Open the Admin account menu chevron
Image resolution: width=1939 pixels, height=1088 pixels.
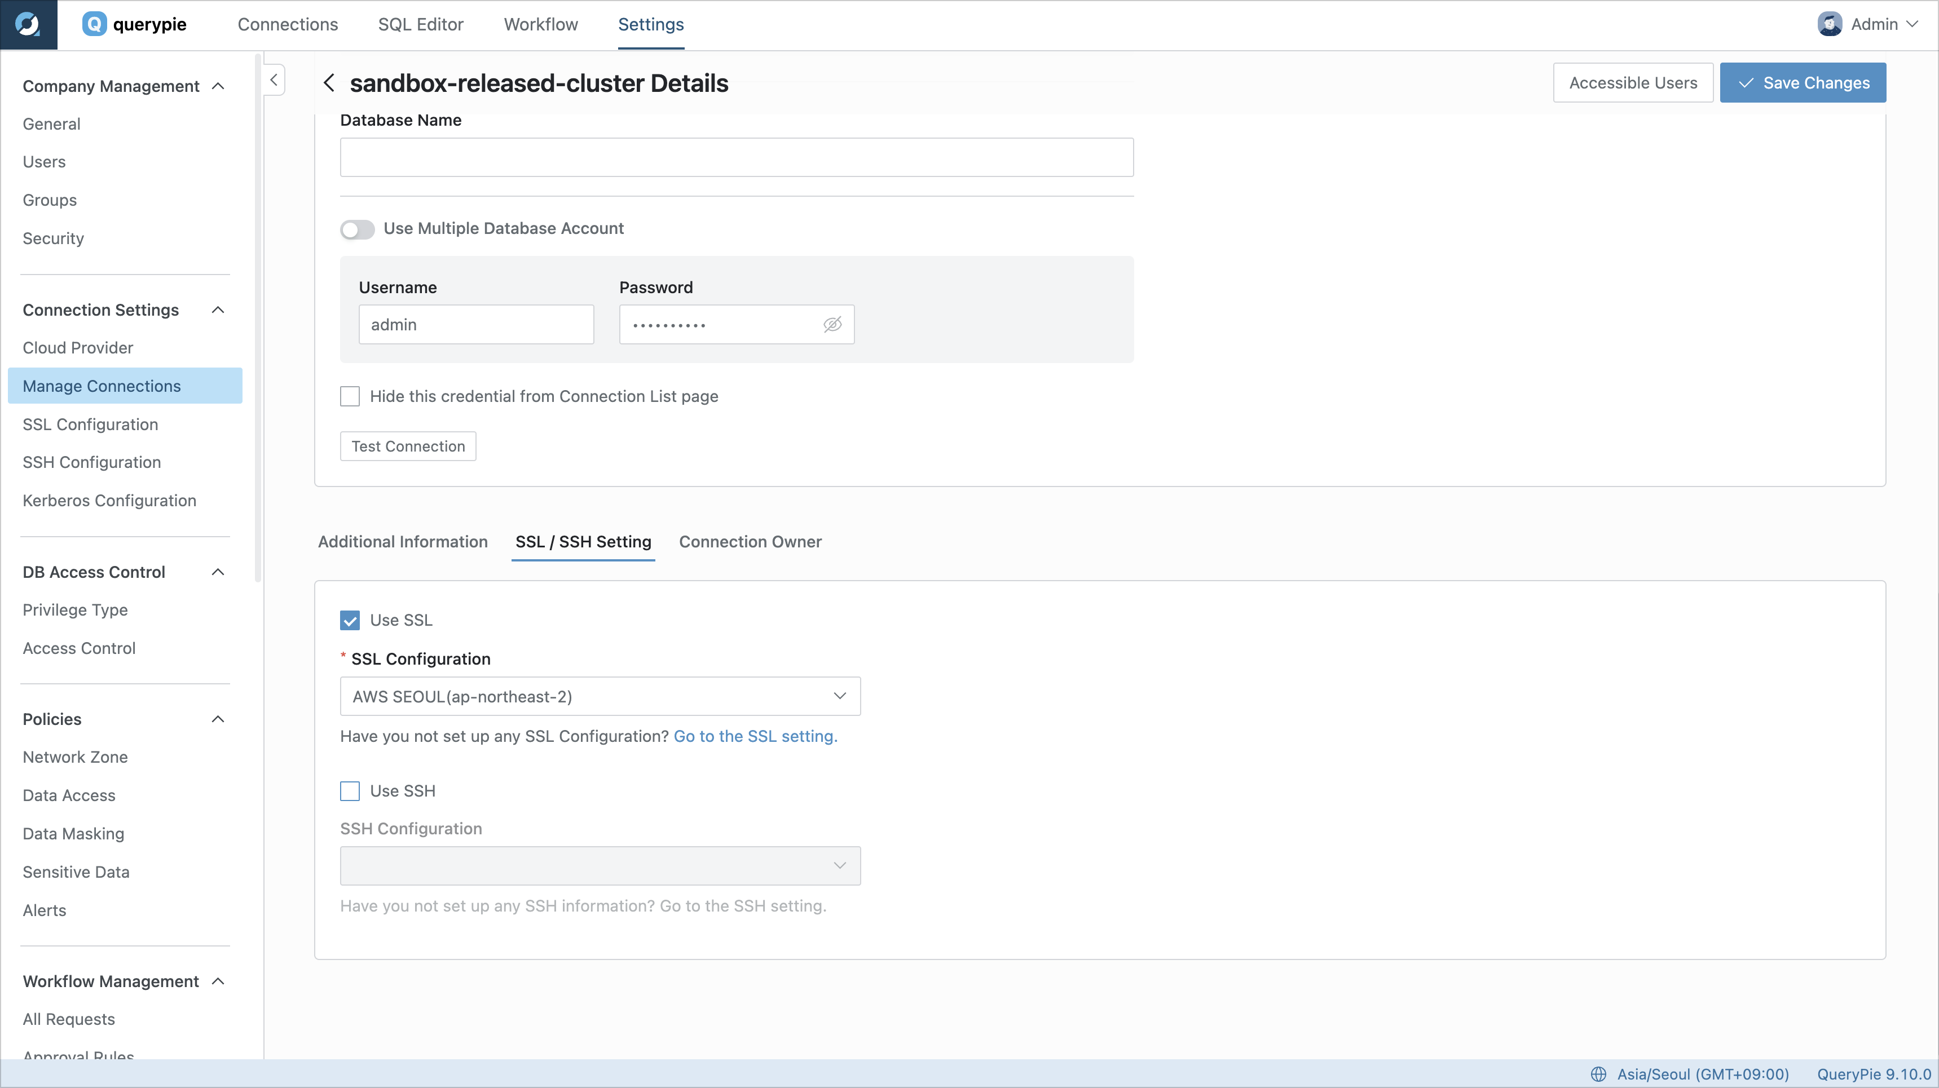(x=1912, y=24)
